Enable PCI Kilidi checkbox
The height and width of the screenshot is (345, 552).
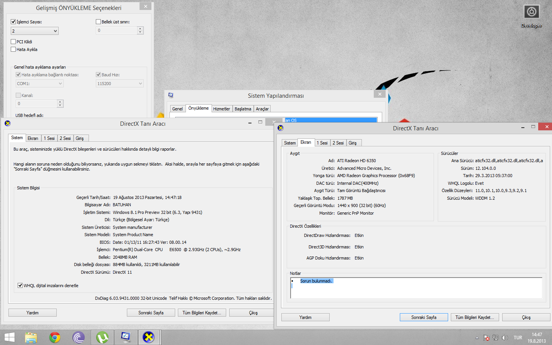click(x=13, y=42)
